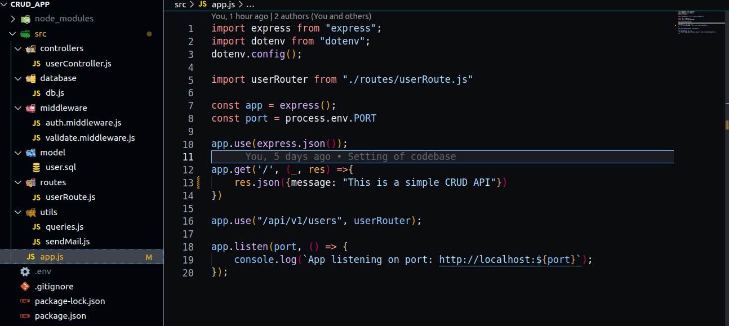This screenshot has height=326, width=729.
Task: Click app.js in the breadcrumb bar
Action: point(221,5)
